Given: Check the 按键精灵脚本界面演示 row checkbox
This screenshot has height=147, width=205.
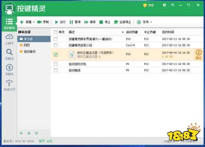Looking at the screenshot, I should click(55, 39).
